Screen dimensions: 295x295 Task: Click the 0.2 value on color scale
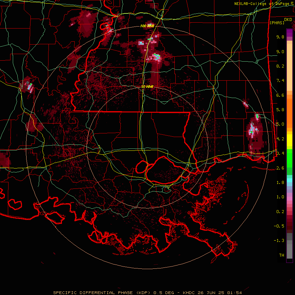pyautogui.click(x=280, y=212)
